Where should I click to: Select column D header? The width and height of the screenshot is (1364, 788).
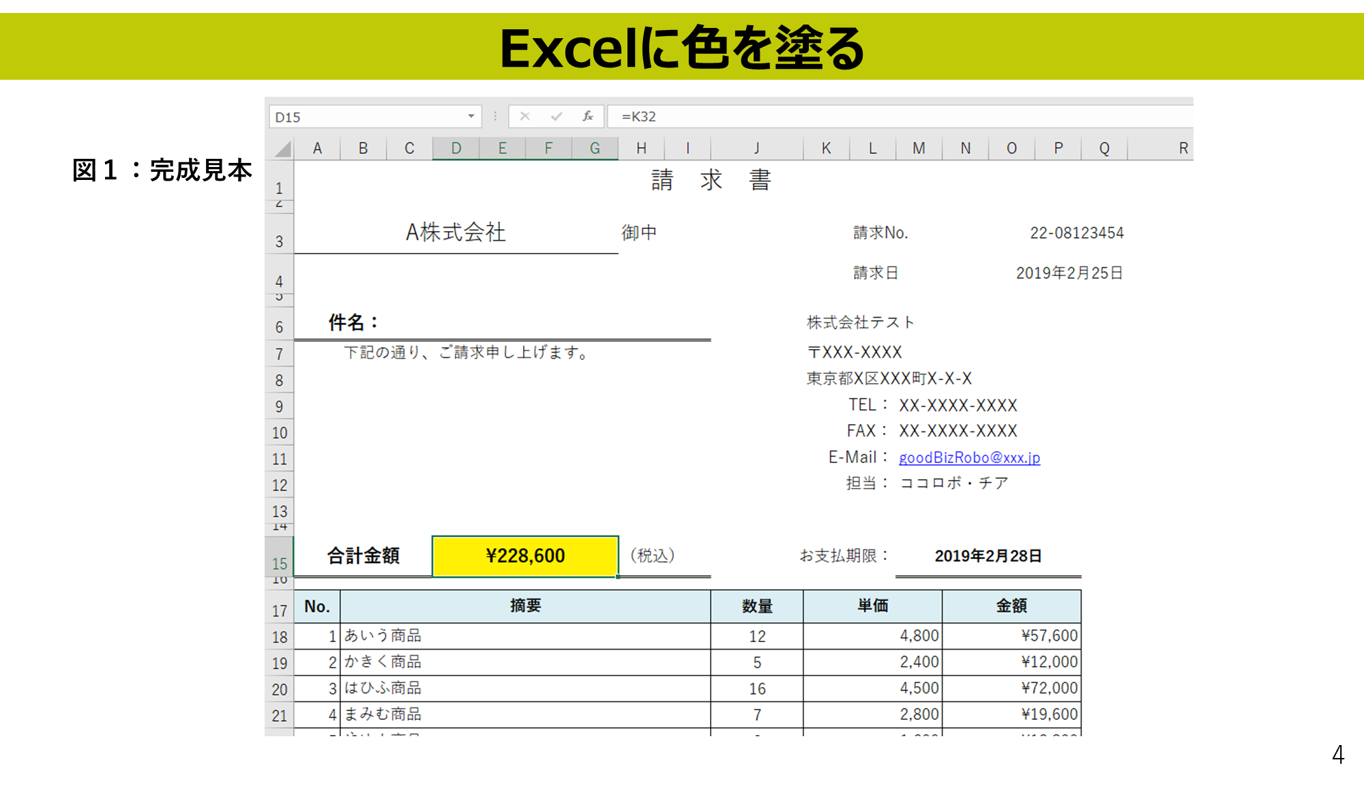456,149
